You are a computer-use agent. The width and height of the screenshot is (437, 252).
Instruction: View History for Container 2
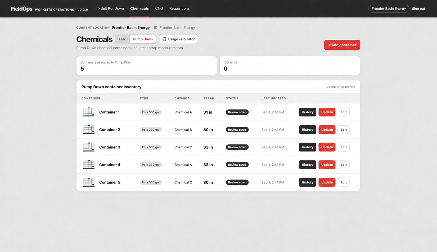pos(308,130)
